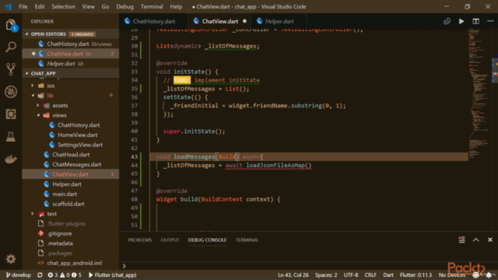Select Helper.dart in Open Editors list

point(71,64)
